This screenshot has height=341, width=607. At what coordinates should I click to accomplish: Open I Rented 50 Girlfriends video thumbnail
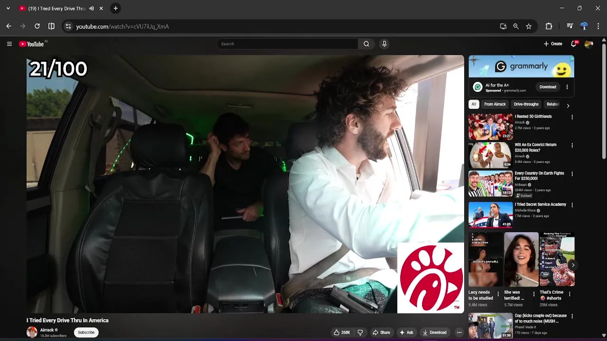tap(491, 126)
